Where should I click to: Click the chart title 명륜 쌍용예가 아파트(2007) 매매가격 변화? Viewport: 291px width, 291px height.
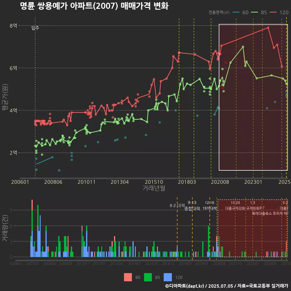click(94, 6)
